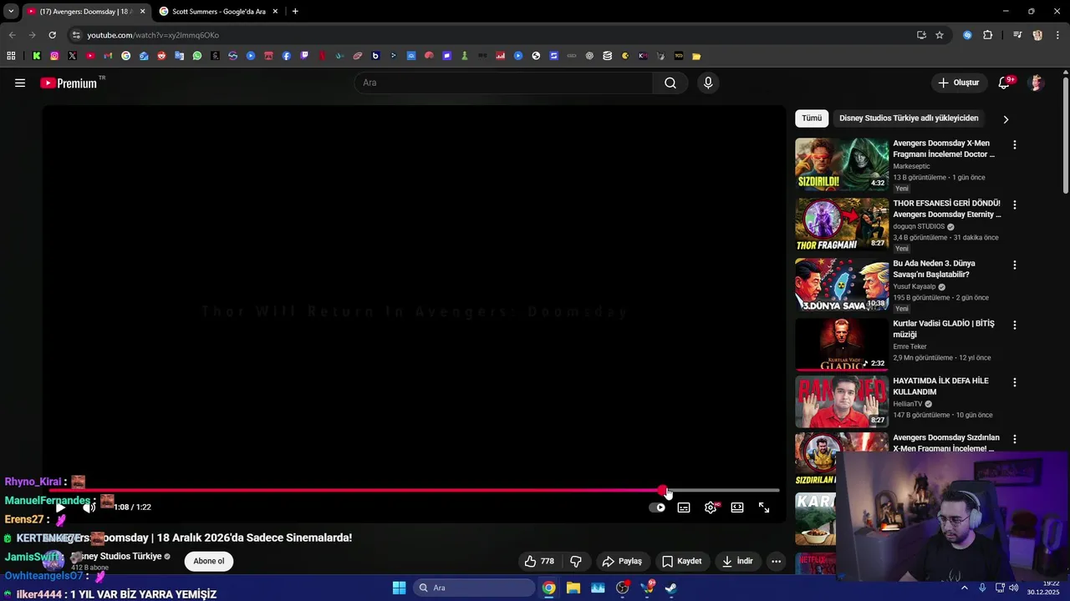The image size is (1070, 601).
Task: Open the Kick bookmark
Action: (37, 56)
